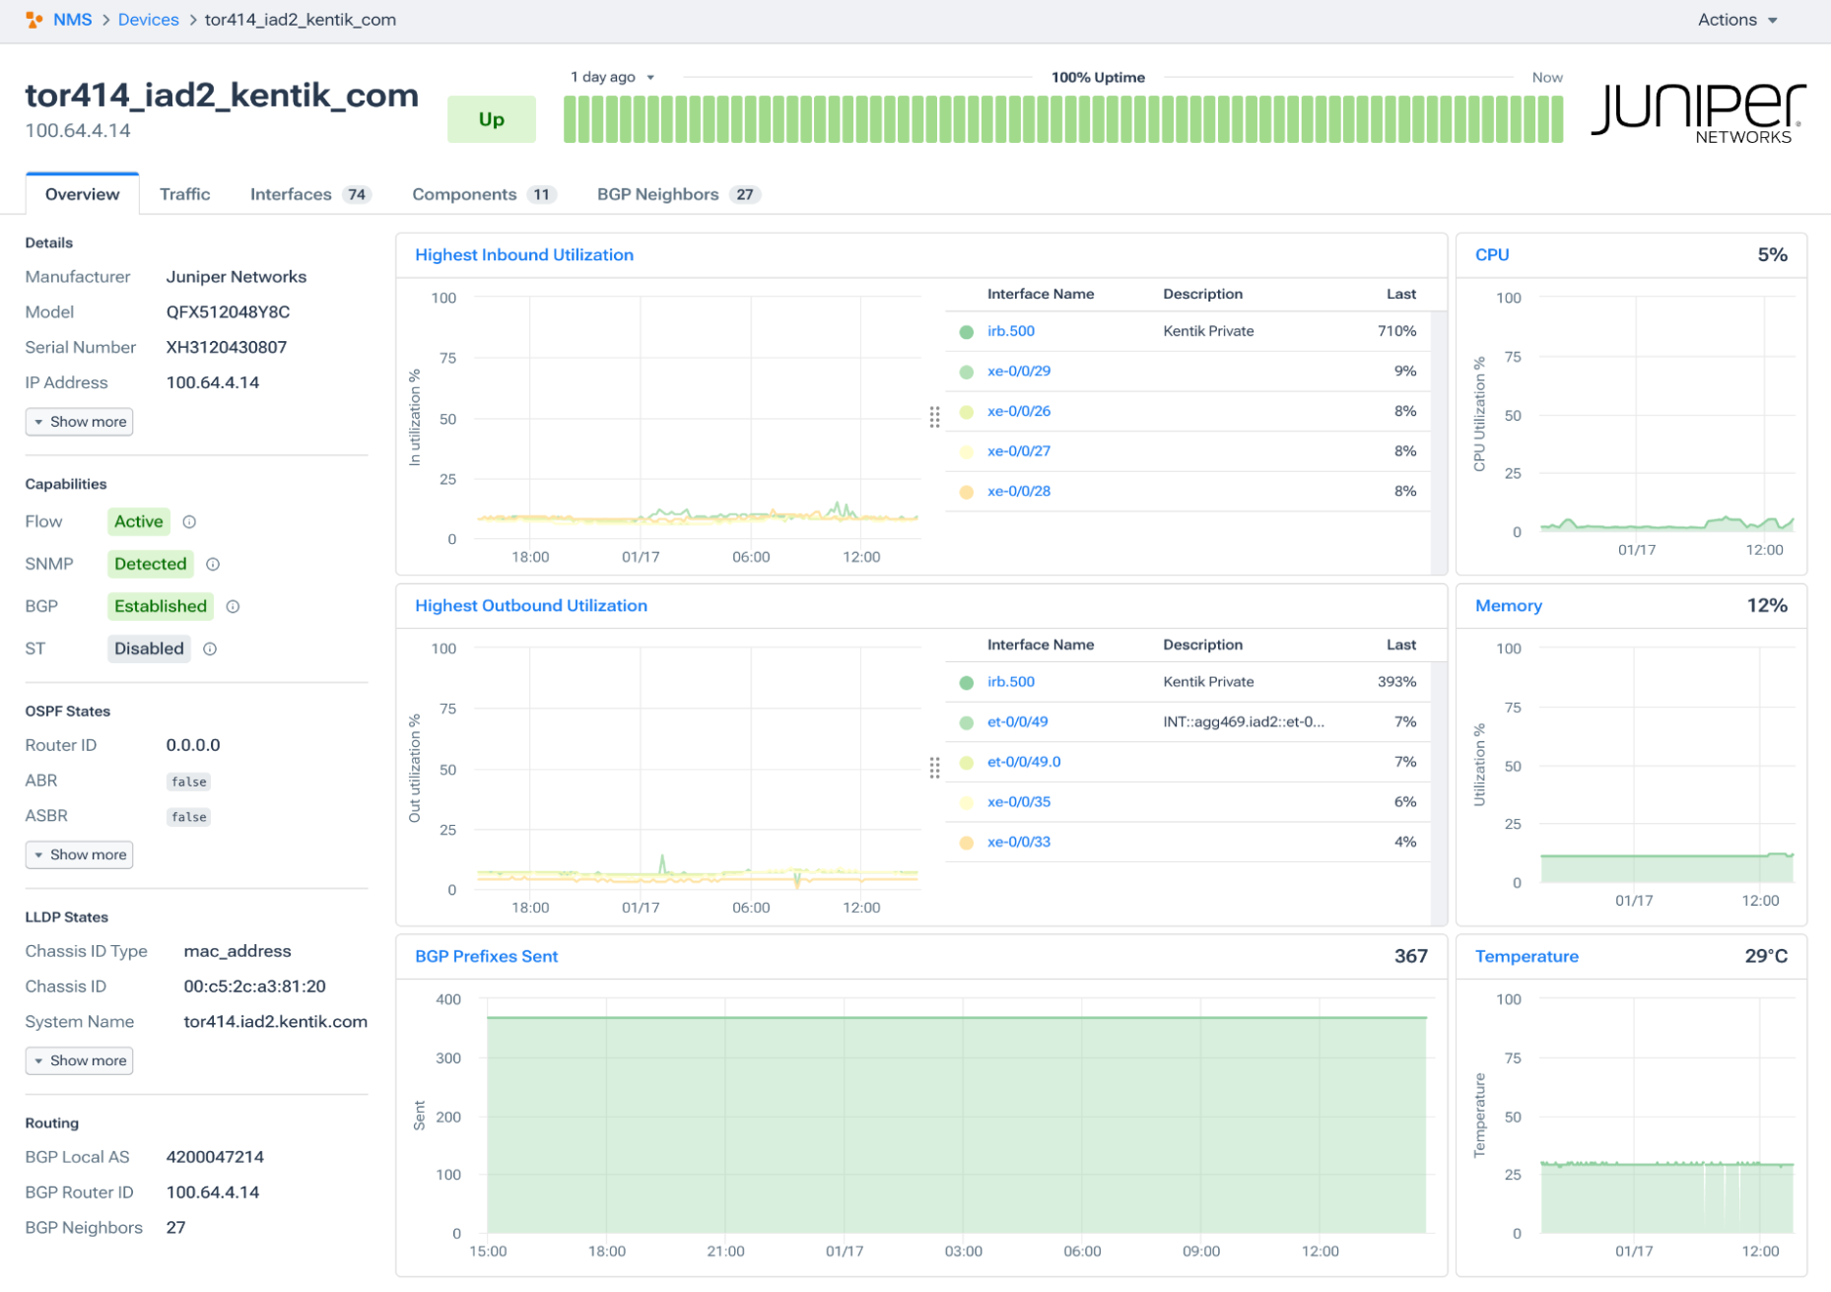Open et-0/0/49.0 interface link
This screenshot has width=1831, height=1292.
tap(1024, 763)
